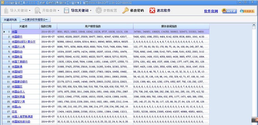Click 修改密码 toolbar button label
The height and width of the screenshot is (125, 258).
(137, 11)
